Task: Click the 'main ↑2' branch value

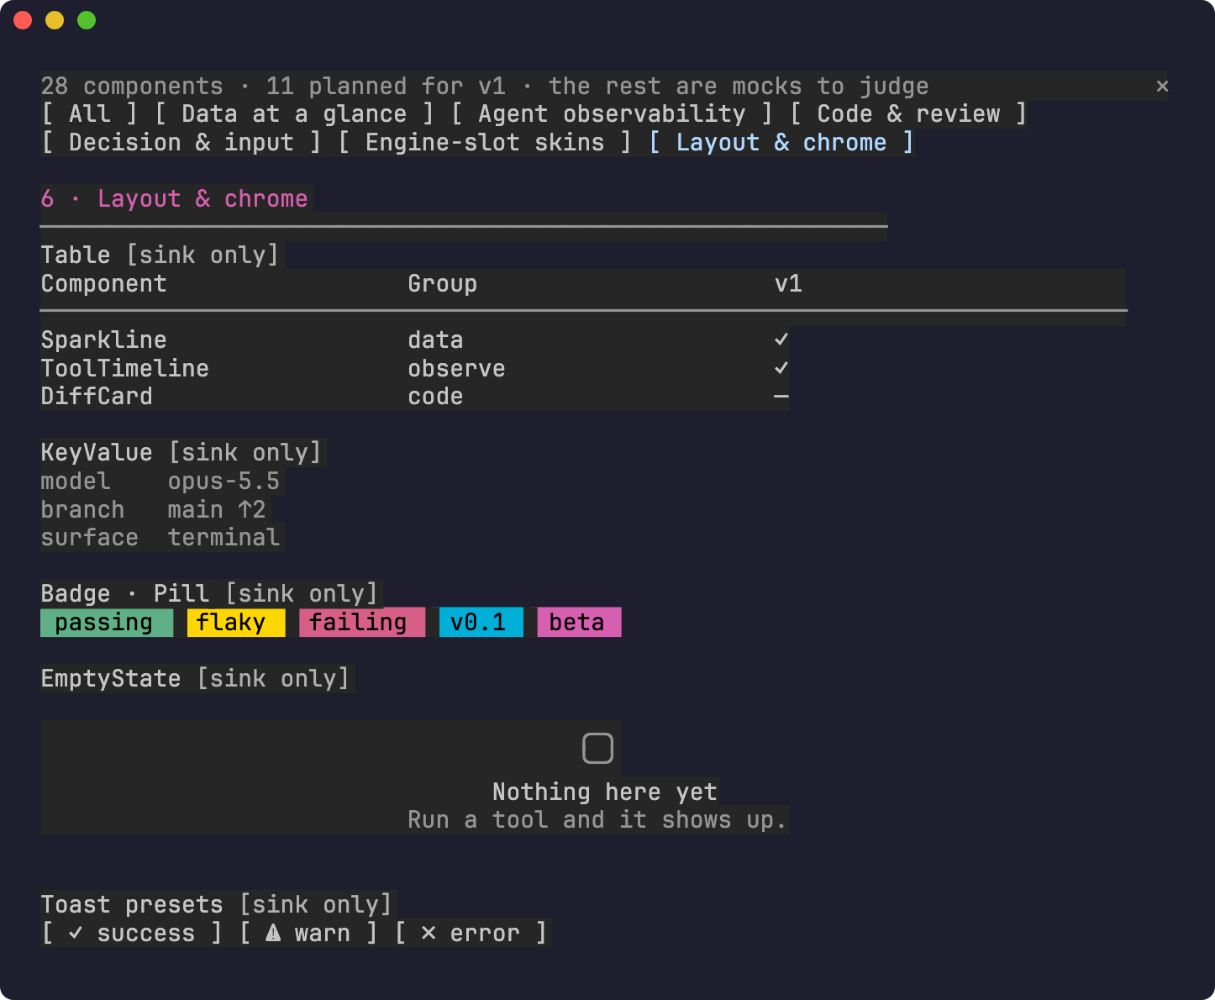Action: click(217, 509)
